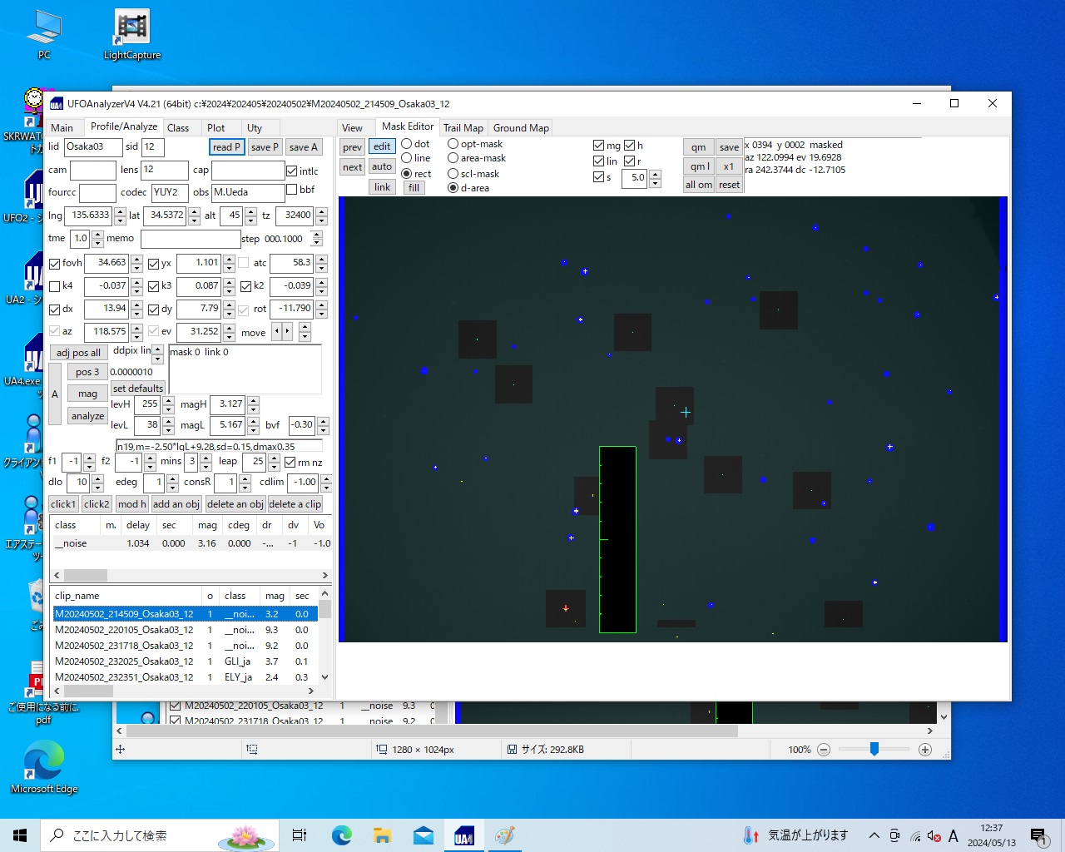Open File Explorer in the taskbar

pos(382,835)
